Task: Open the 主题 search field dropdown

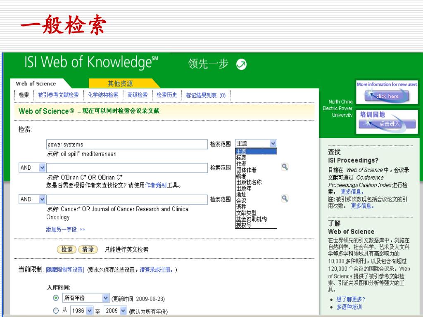Action: click(256, 143)
